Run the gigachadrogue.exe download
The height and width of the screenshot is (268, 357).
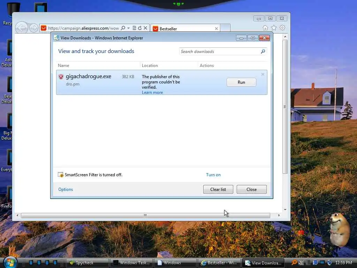(x=241, y=82)
